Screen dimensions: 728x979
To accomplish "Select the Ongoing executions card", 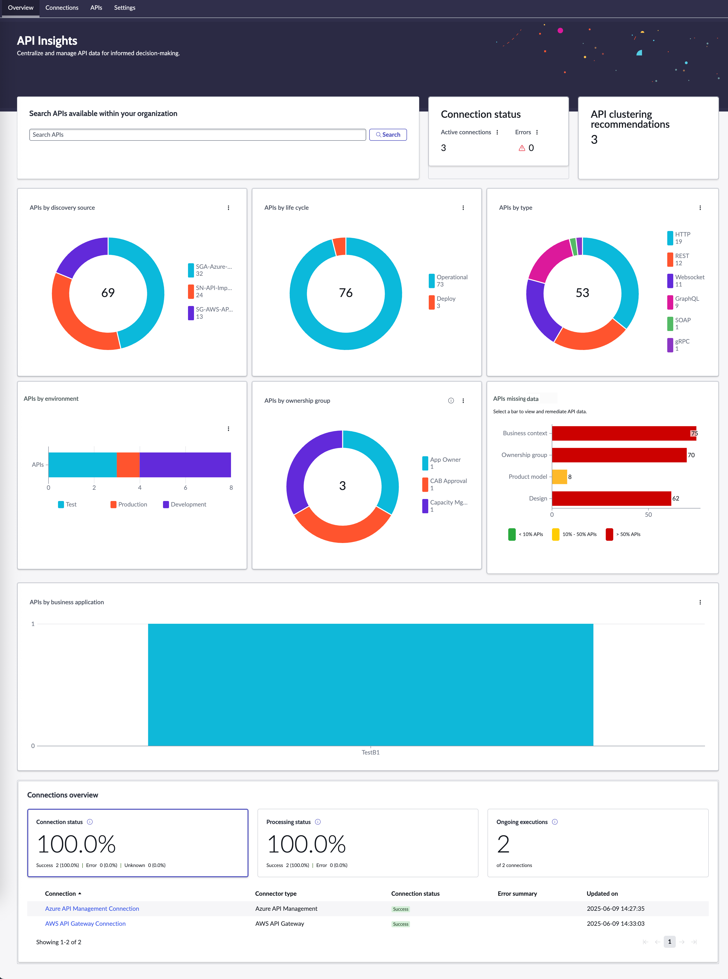I will 598,843.
